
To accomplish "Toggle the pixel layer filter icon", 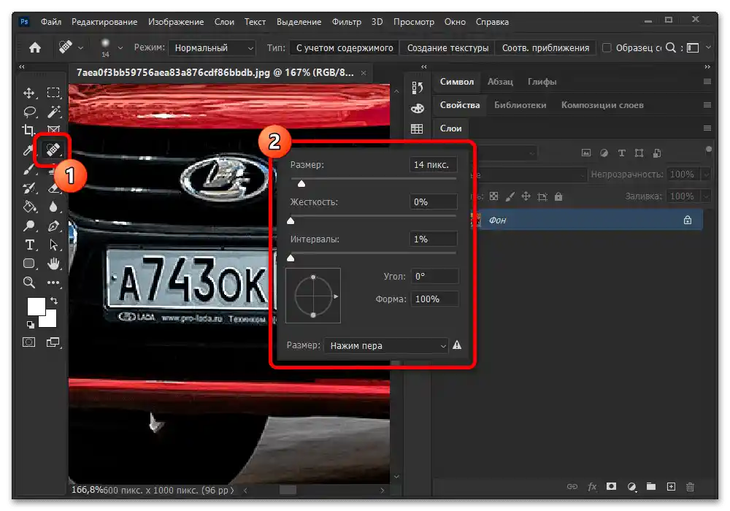I will pyautogui.click(x=585, y=153).
